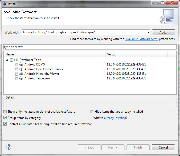Click the type filter text field

[90, 47]
